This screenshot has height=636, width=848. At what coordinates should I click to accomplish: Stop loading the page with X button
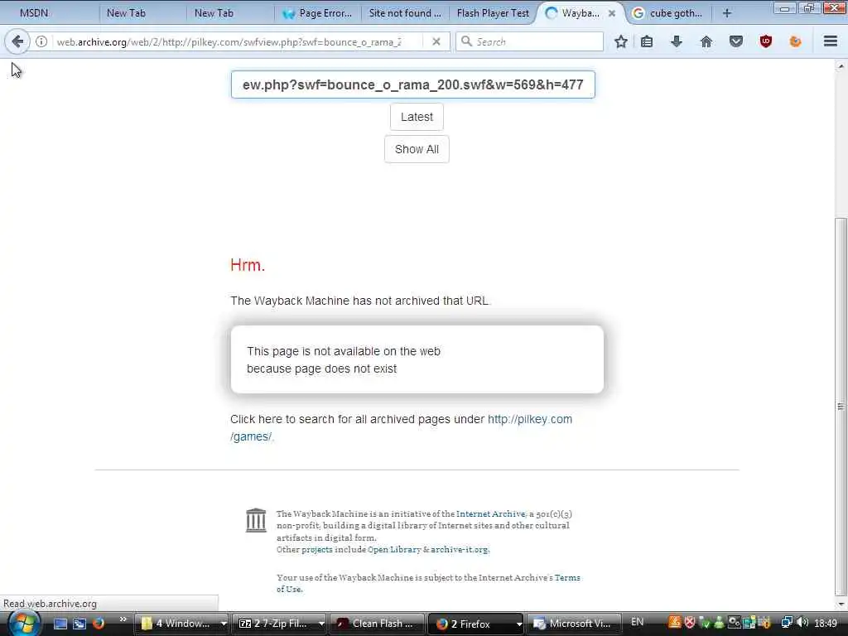coord(436,41)
